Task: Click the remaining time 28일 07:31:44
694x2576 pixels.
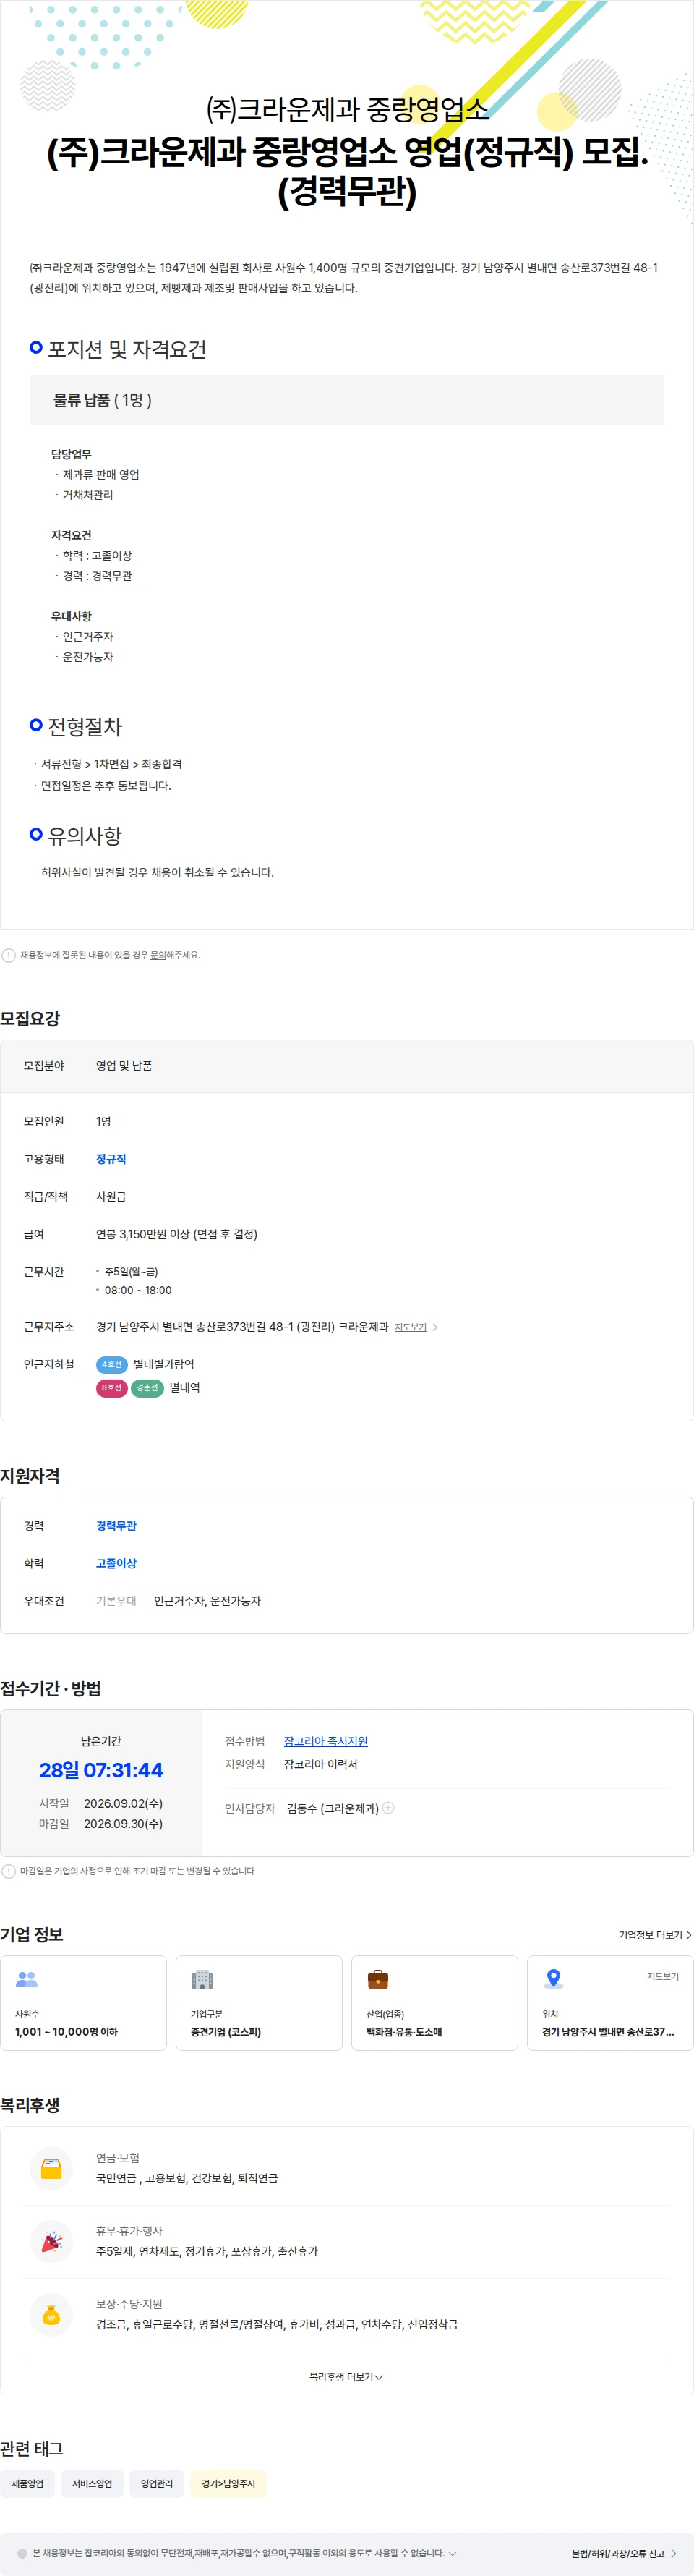Action: pos(101,1769)
